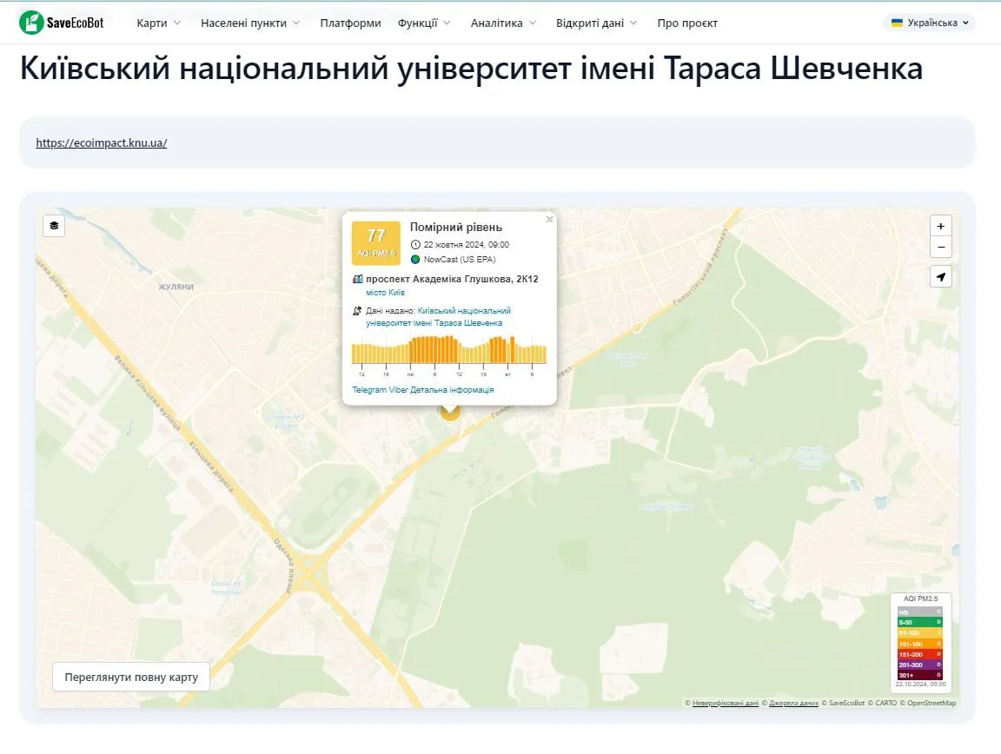Screen dimensions: 1001x754
Task: Click the ЖУЛЯНИ map label
Action: point(176,287)
